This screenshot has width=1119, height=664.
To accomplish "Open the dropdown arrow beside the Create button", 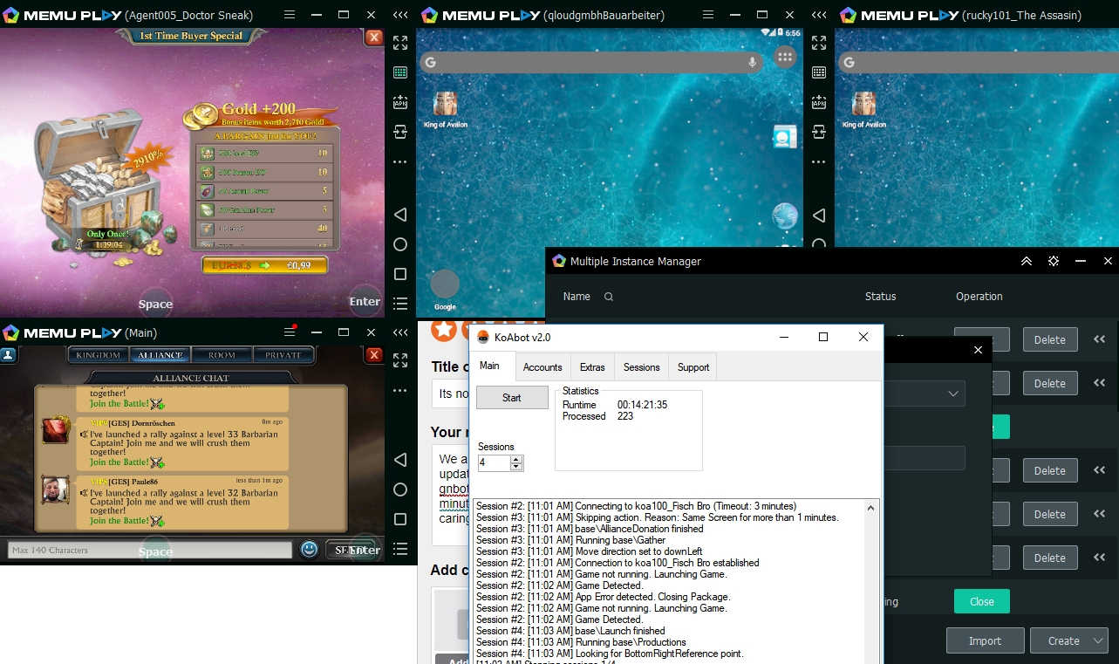I will click(1097, 640).
